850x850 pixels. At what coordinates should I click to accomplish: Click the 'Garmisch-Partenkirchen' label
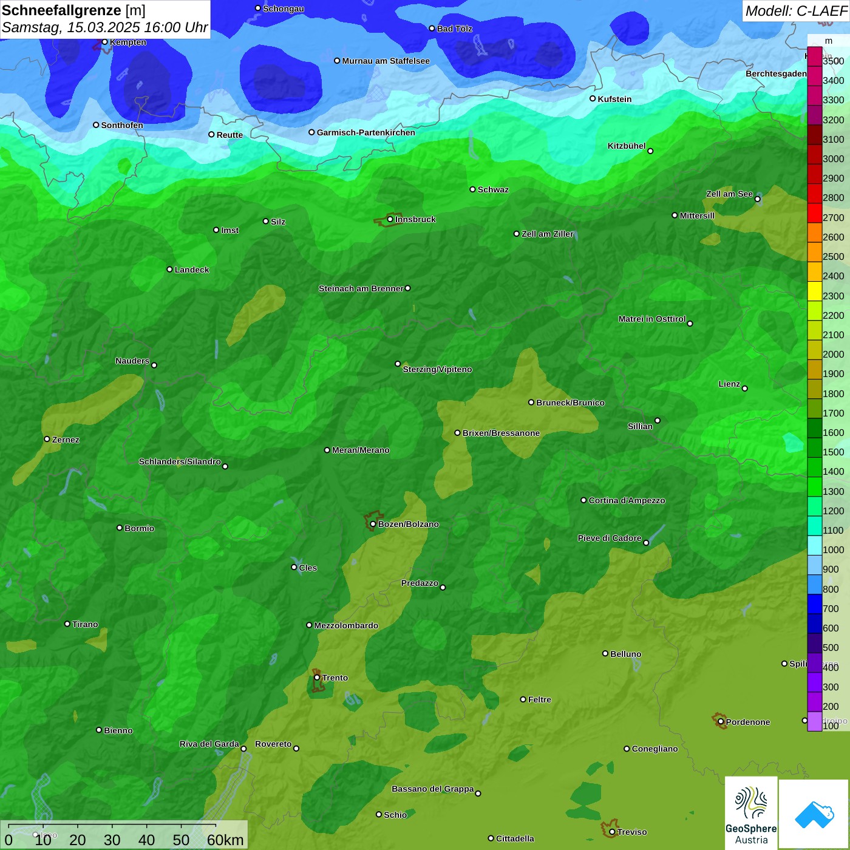[366, 132]
